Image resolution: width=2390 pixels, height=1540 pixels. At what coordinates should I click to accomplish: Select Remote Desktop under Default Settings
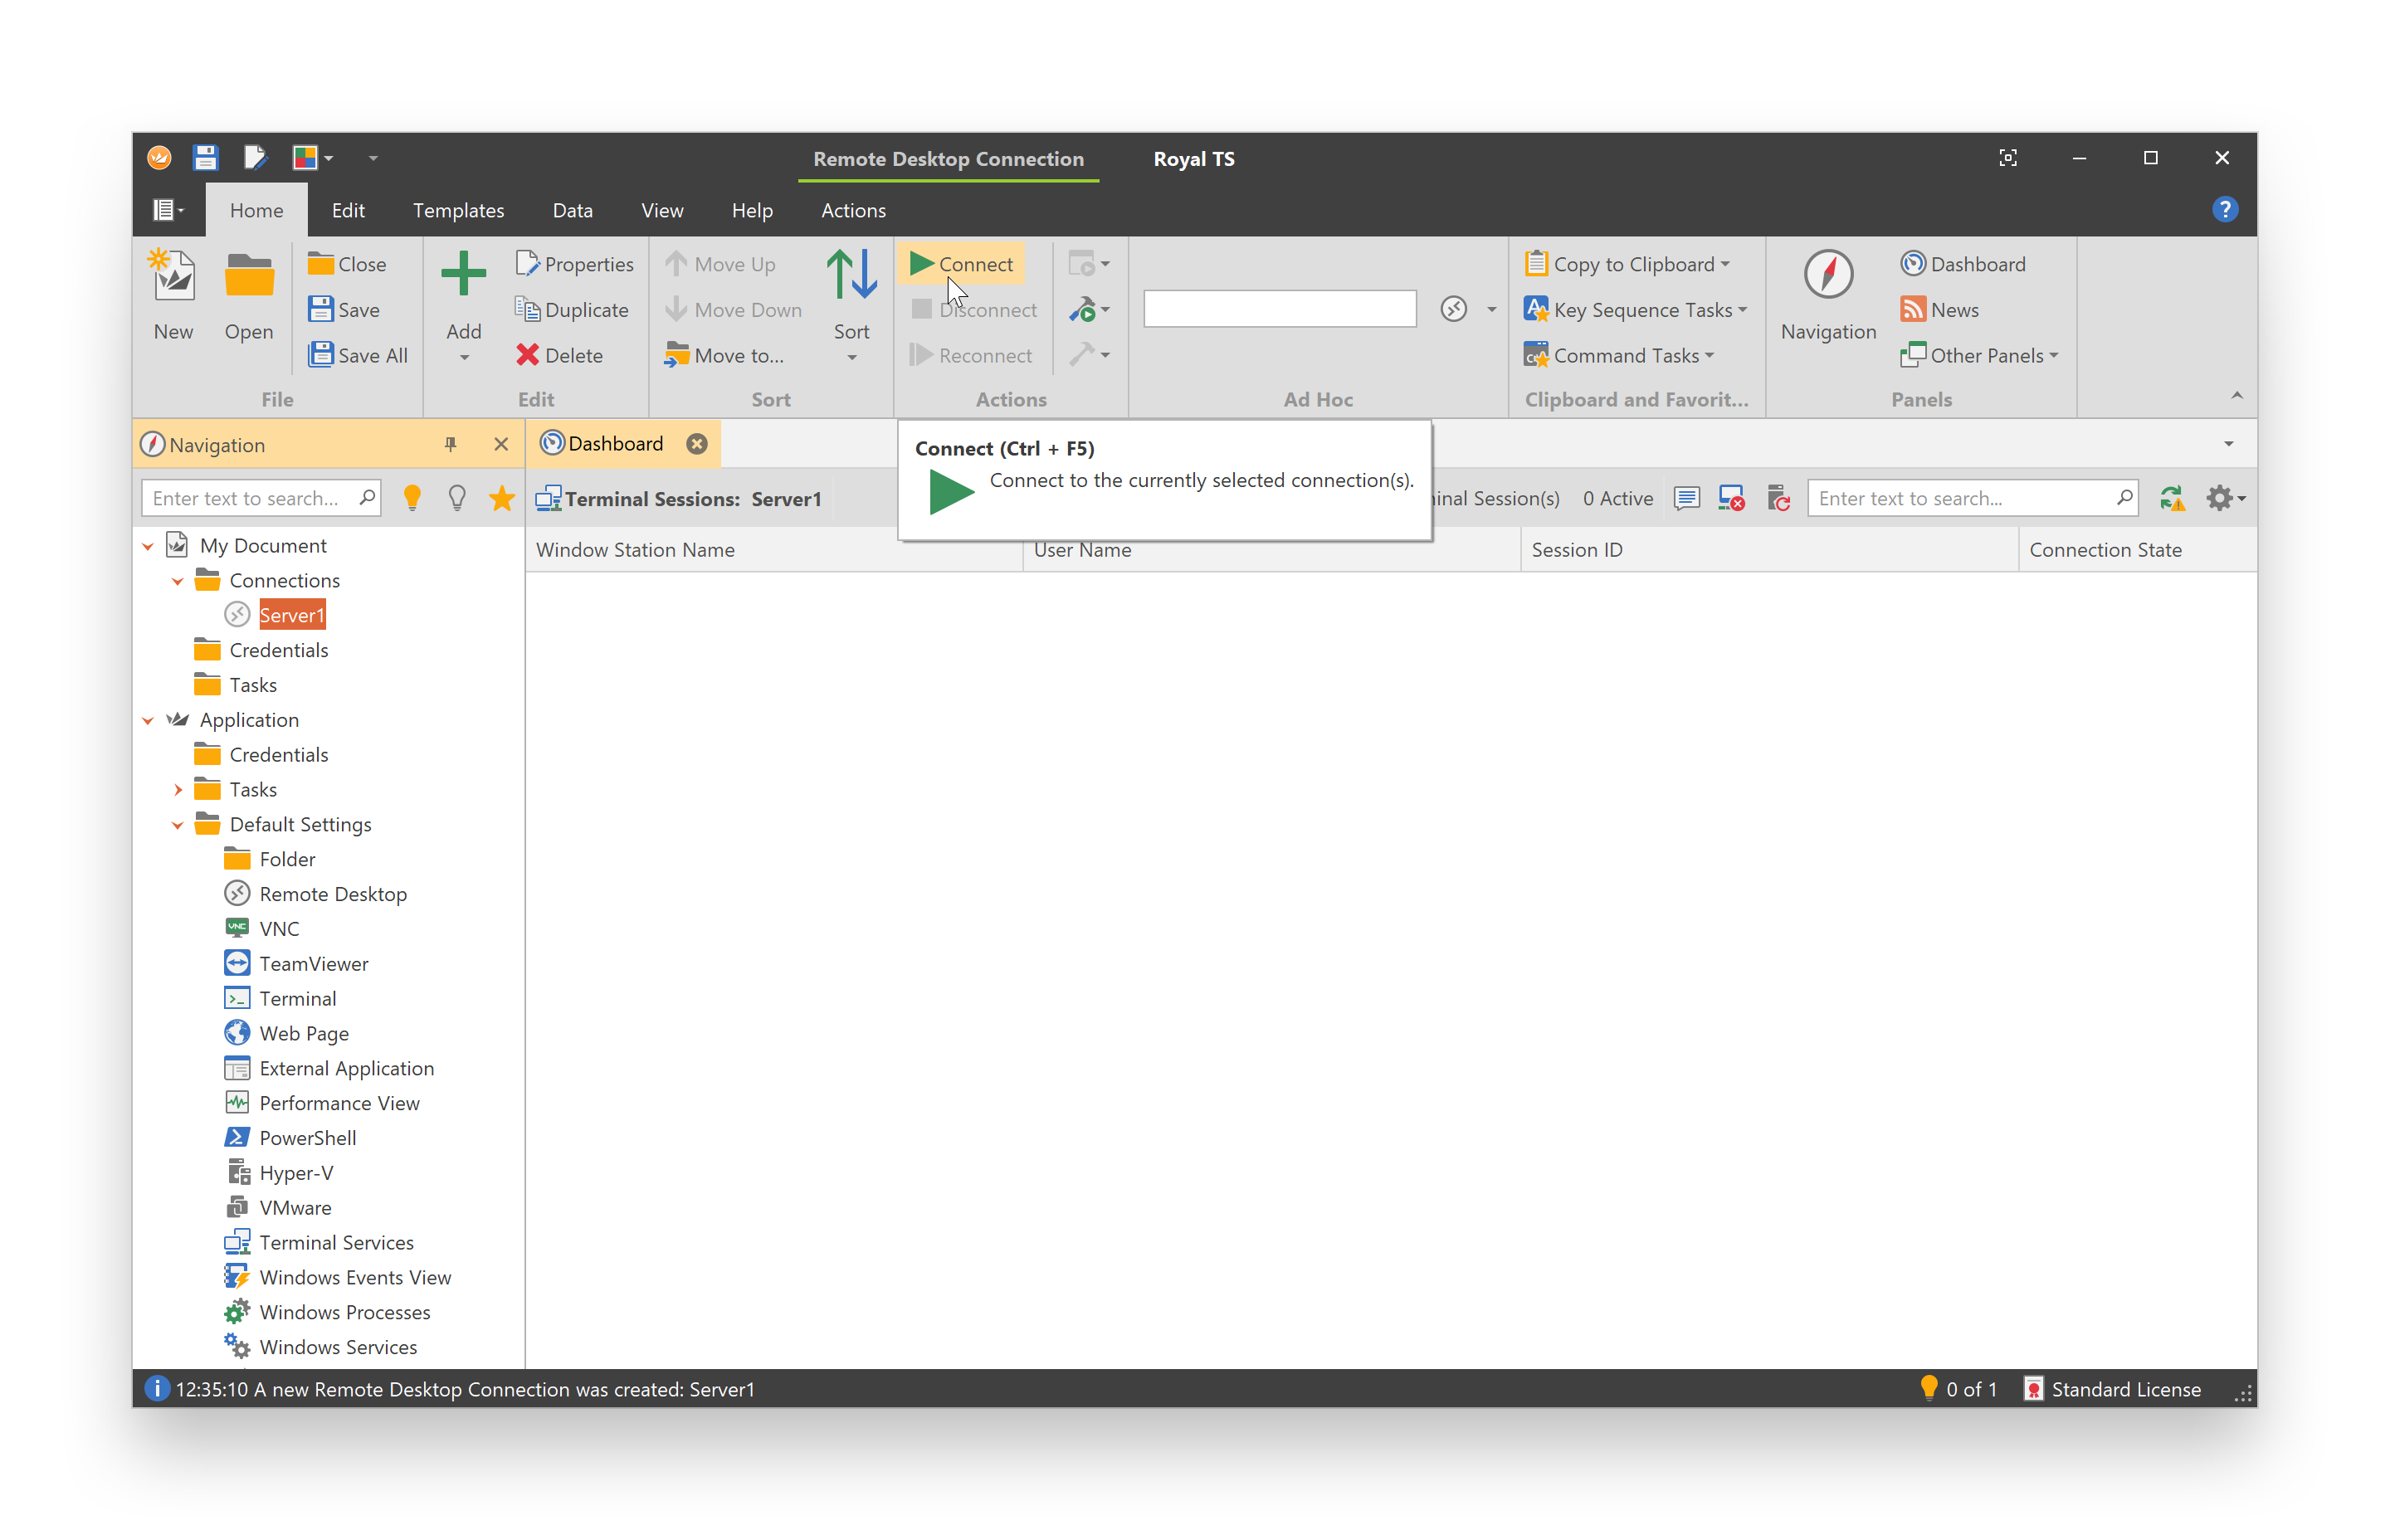click(x=333, y=894)
